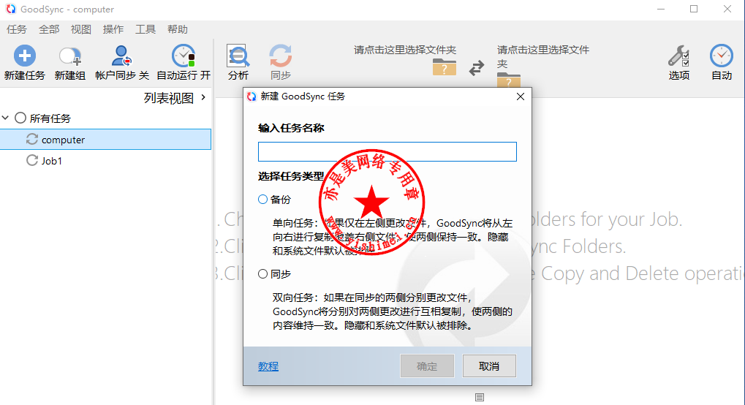Select the Job1 row in job list
The width and height of the screenshot is (745, 405).
point(105,161)
